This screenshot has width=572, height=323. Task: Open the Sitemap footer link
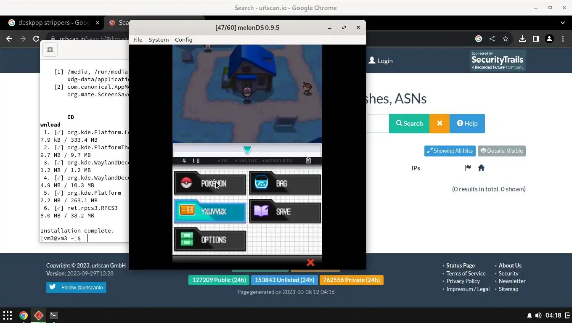pyautogui.click(x=508, y=289)
